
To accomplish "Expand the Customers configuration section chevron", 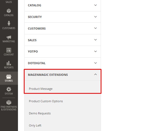I will coord(95,28).
